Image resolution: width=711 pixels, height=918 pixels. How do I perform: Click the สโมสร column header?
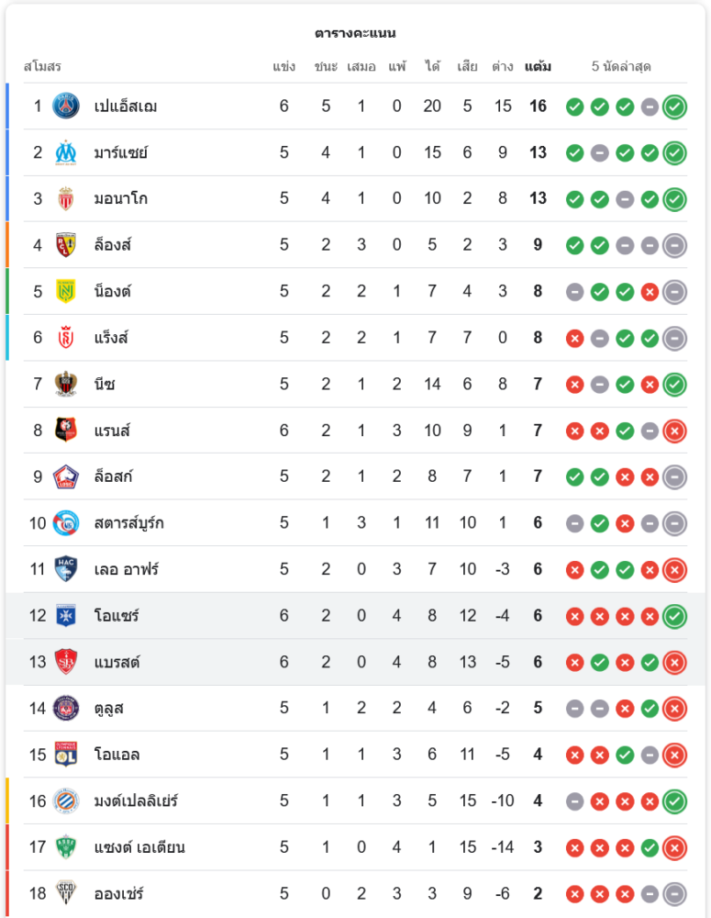pos(42,67)
